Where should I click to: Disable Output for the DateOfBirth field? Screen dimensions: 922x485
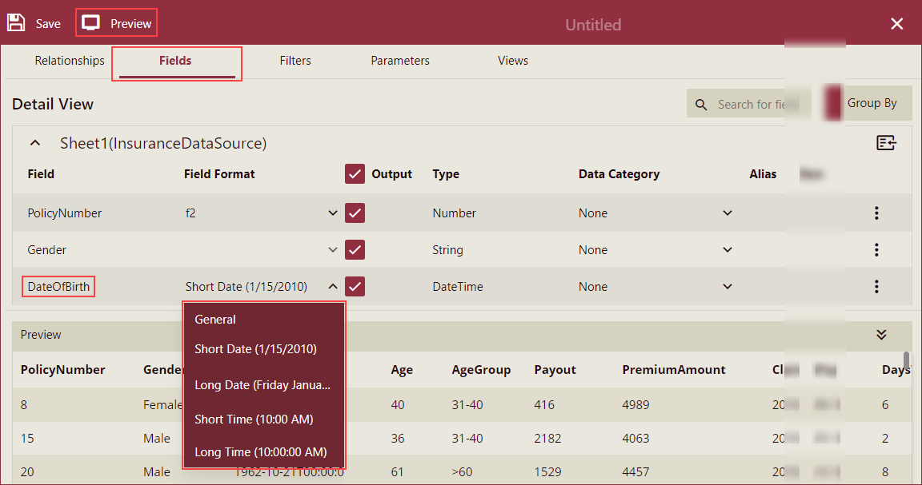pyautogui.click(x=355, y=286)
